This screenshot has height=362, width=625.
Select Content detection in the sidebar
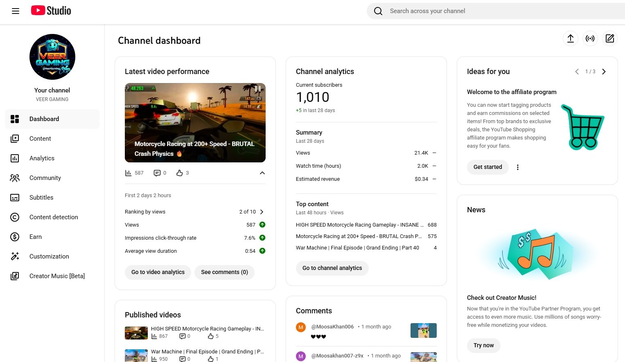tap(54, 217)
